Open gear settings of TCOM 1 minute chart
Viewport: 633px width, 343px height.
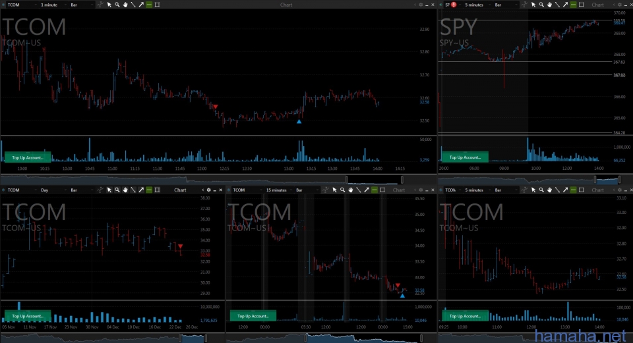coord(421,5)
